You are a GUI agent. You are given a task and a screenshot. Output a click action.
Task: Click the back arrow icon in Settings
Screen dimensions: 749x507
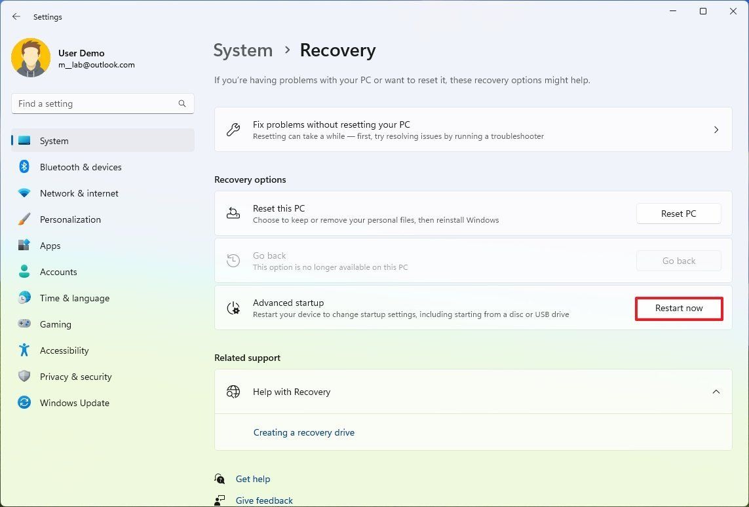tap(16, 17)
